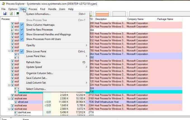Click the mini graph right of the CPU graph
The image size is (190, 120).
click(x=119, y=14)
